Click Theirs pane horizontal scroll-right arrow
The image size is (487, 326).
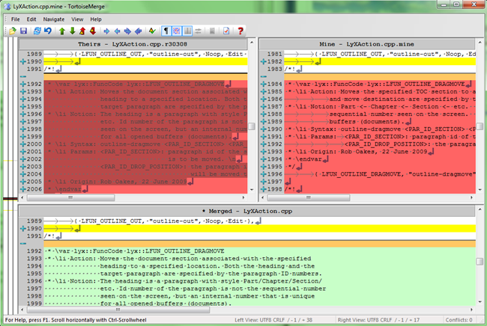[x=243, y=197]
